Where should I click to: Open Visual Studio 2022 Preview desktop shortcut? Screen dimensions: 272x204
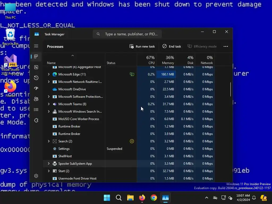point(10,65)
